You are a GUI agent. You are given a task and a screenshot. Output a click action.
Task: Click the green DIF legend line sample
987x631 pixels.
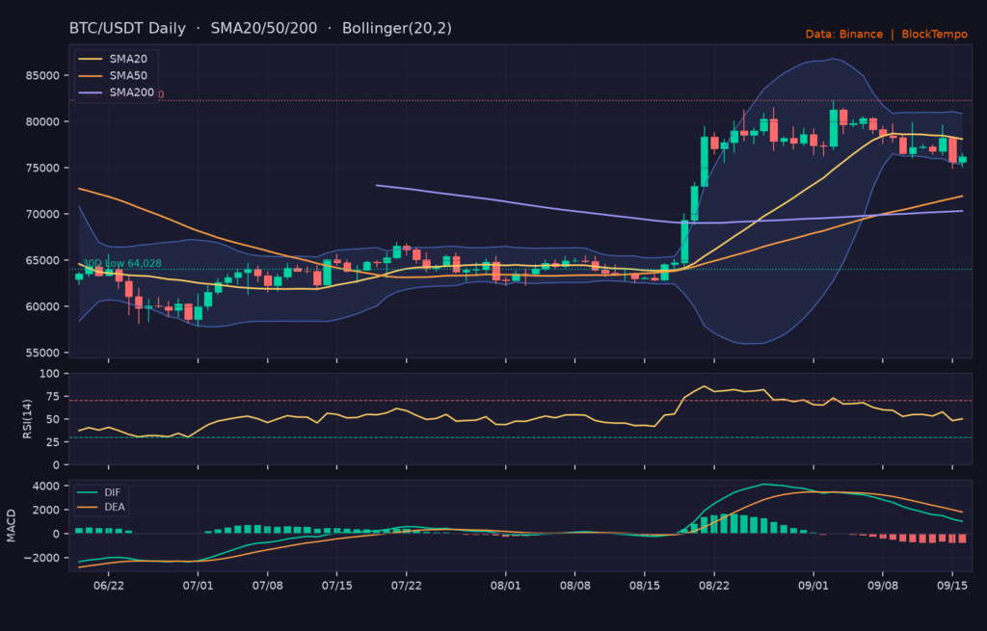point(88,492)
